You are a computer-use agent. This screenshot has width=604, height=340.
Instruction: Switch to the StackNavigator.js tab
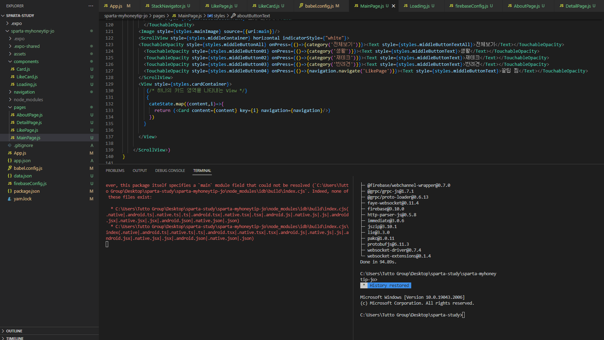point(170,6)
